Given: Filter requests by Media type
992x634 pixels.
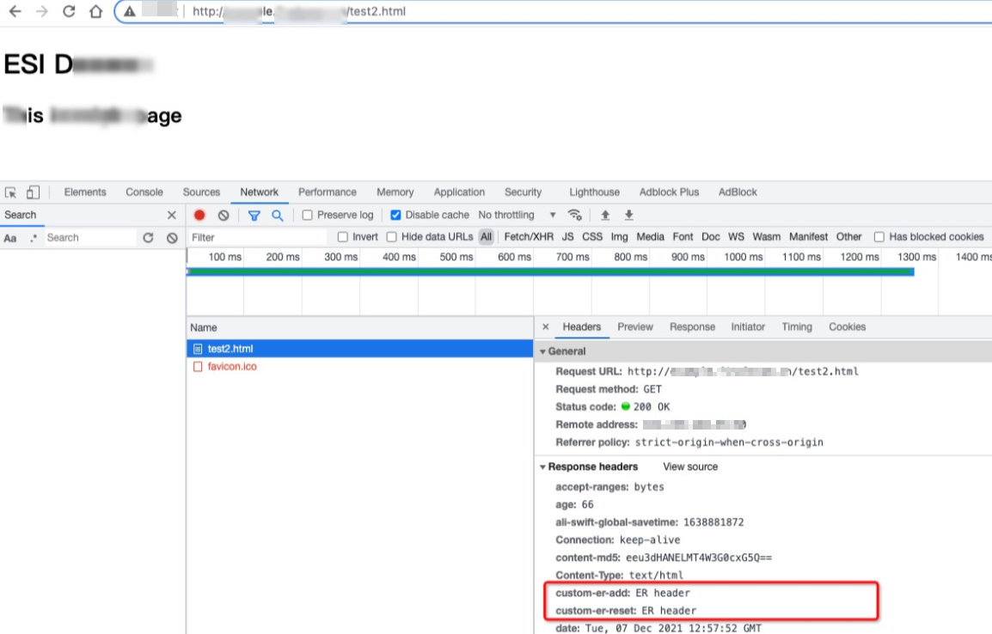Looking at the screenshot, I should [x=650, y=237].
